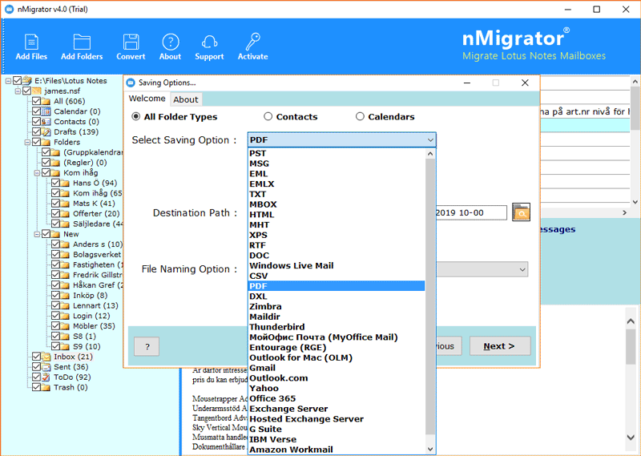The width and height of the screenshot is (641, 456).
Task: Click the Contacts icon in tree
Action: [x=46, y=122]
